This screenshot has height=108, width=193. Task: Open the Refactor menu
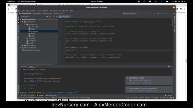46,11
